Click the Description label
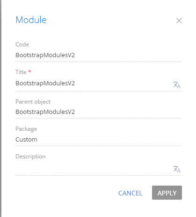196x217 pixels. pos(30,157)
